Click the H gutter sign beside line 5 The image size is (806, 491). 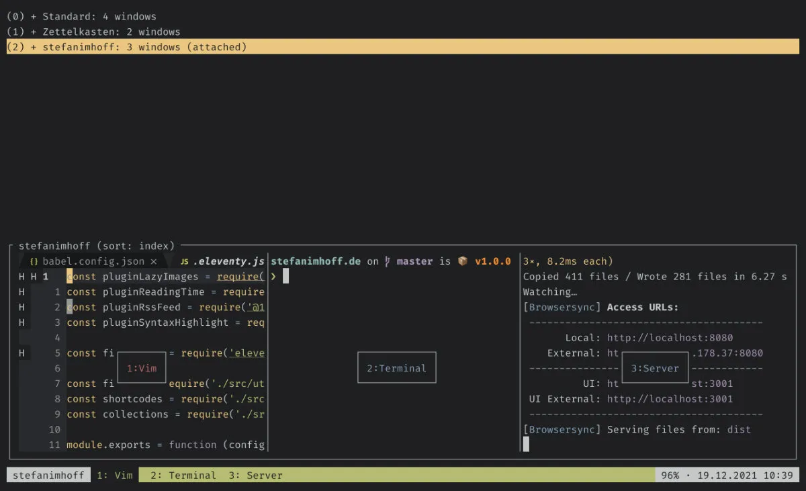(x=22, y=353)
